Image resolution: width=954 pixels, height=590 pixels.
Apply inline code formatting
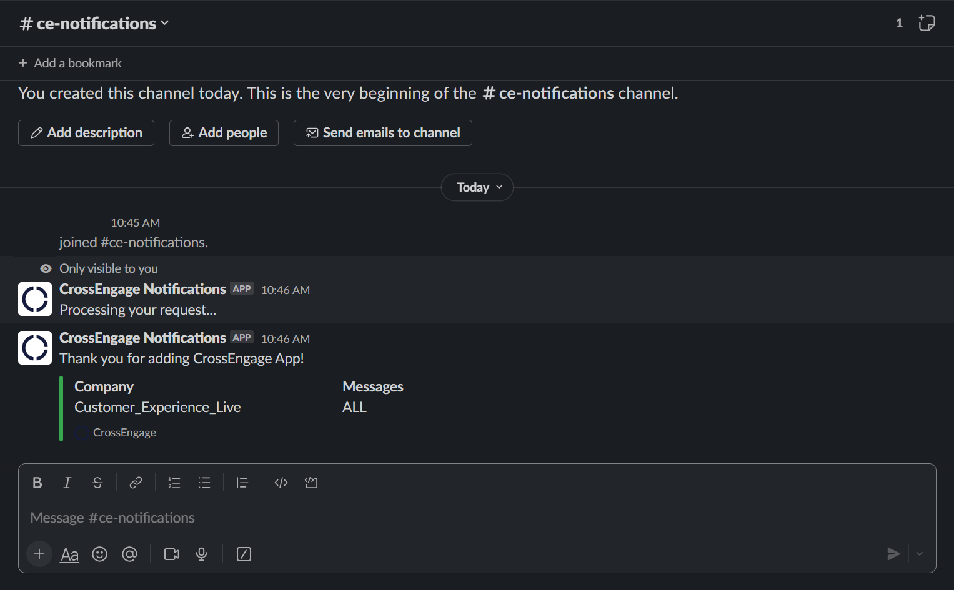point(281,483)
